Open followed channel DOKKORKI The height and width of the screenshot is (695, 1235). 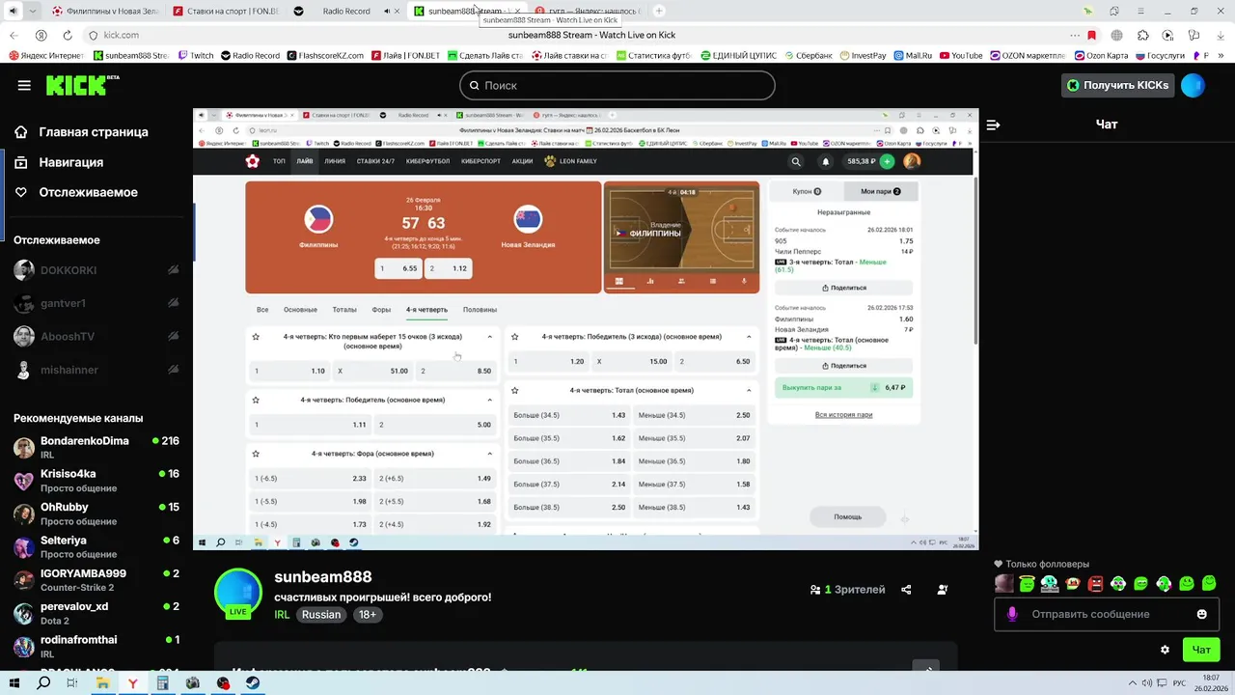point(96,270)
